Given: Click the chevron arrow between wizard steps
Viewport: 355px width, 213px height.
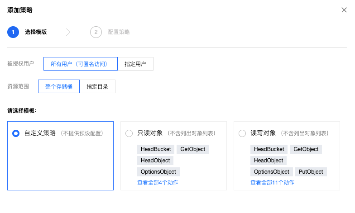Looking at the screenshot, I should pyautogui.click(x=68, y=32).
